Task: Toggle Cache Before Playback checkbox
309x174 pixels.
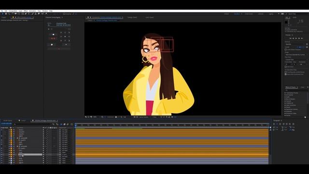Action: click(x=285, y=49)
